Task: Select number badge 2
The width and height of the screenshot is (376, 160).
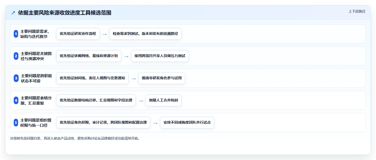Action: coord(16,56)
